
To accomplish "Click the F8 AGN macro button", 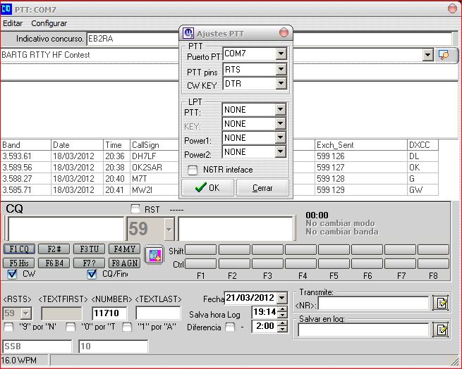I will coord(124,263).
